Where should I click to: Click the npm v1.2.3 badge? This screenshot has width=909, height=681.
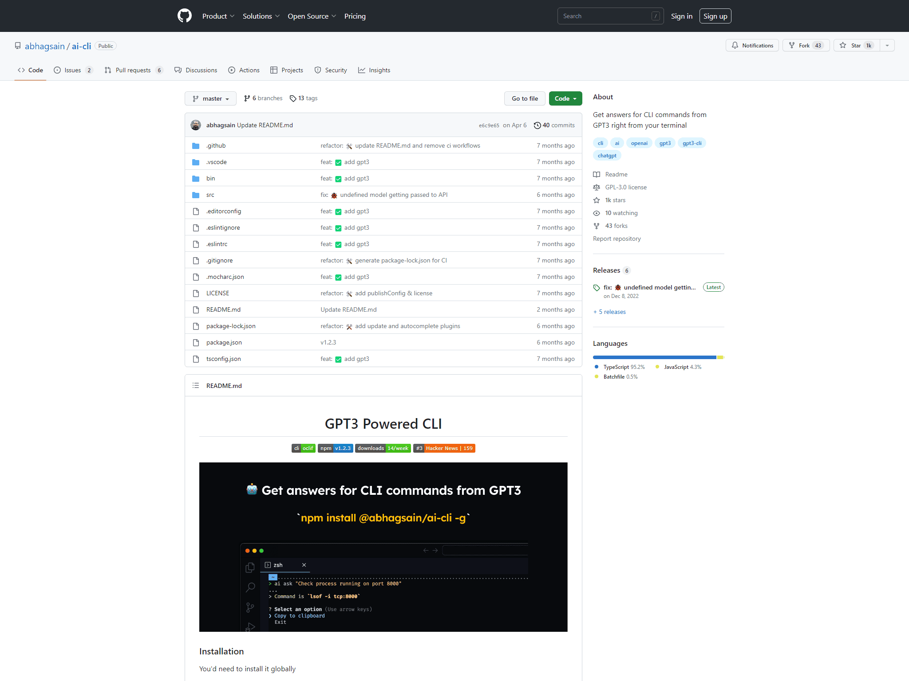click(x=335, y=448)
